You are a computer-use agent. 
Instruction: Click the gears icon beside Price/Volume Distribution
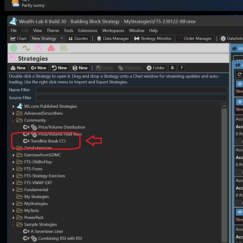[34, 128]
